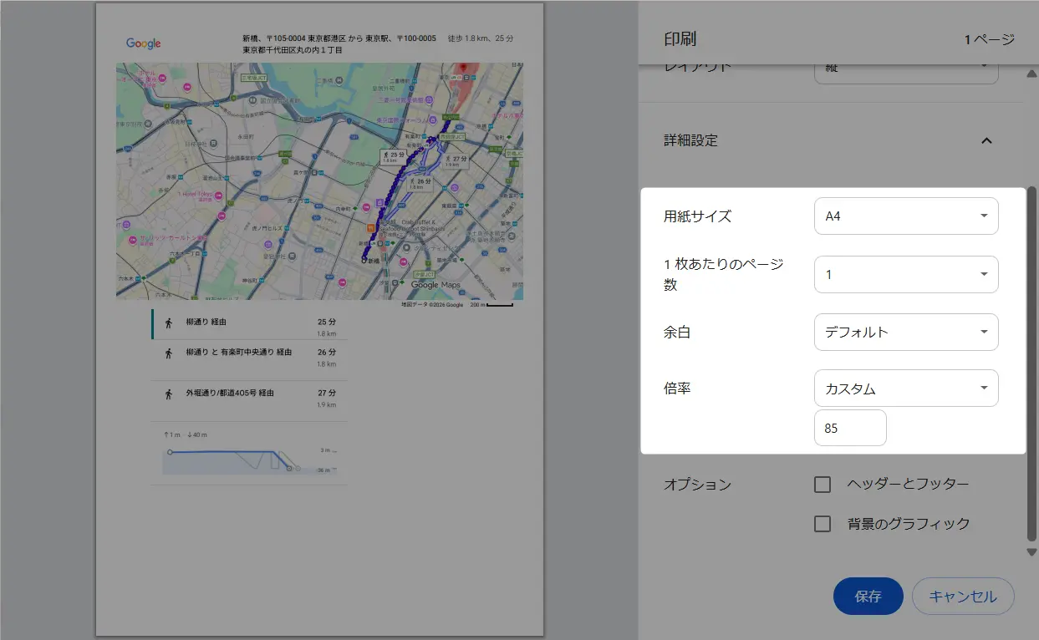The image size is (1039, 640).
Task: Click the 保存 button
Action: [868, 597]
